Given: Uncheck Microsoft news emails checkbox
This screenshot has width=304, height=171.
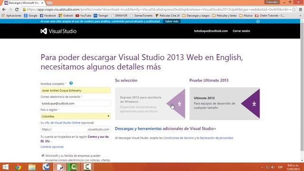Looking at the screenshot, I should [x=43, y=155].
